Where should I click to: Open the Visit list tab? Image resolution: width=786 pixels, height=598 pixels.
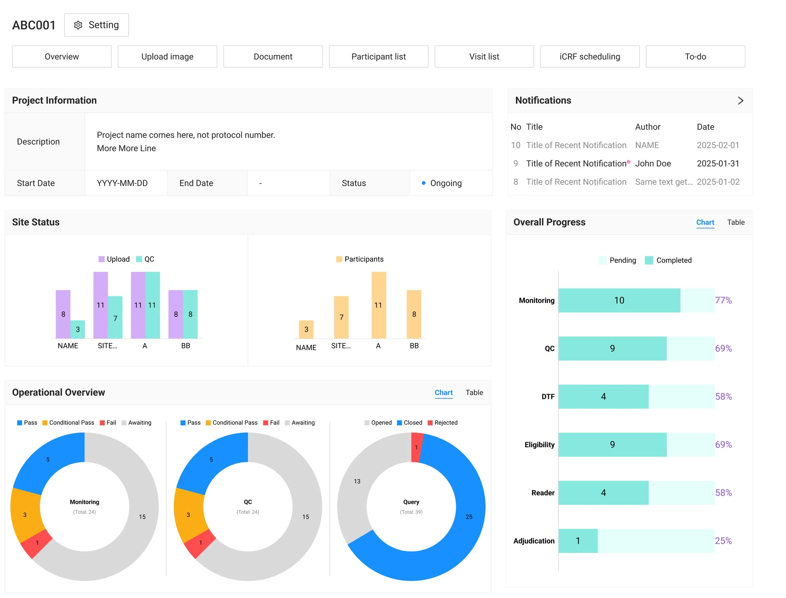tap(484, 56)
